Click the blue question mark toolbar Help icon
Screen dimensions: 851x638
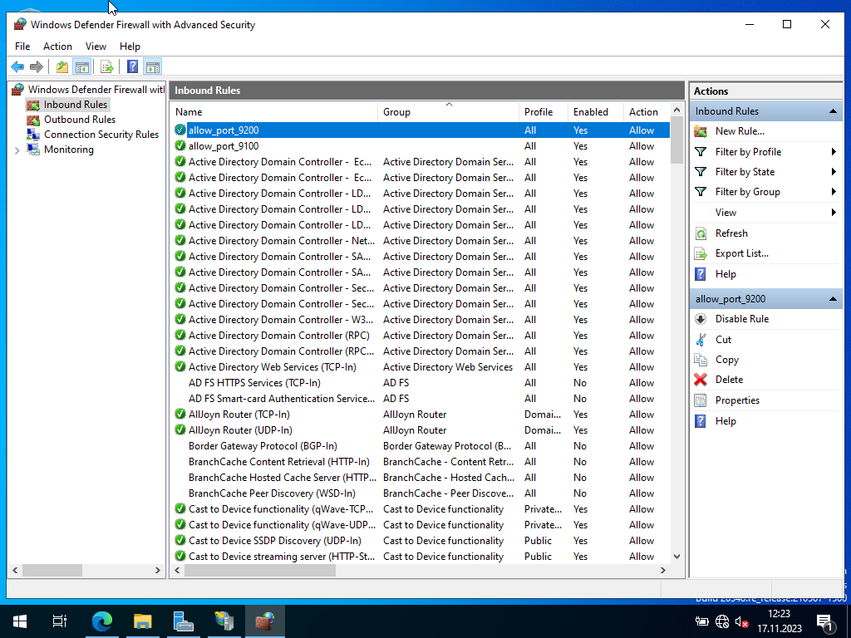pos(132,67)
